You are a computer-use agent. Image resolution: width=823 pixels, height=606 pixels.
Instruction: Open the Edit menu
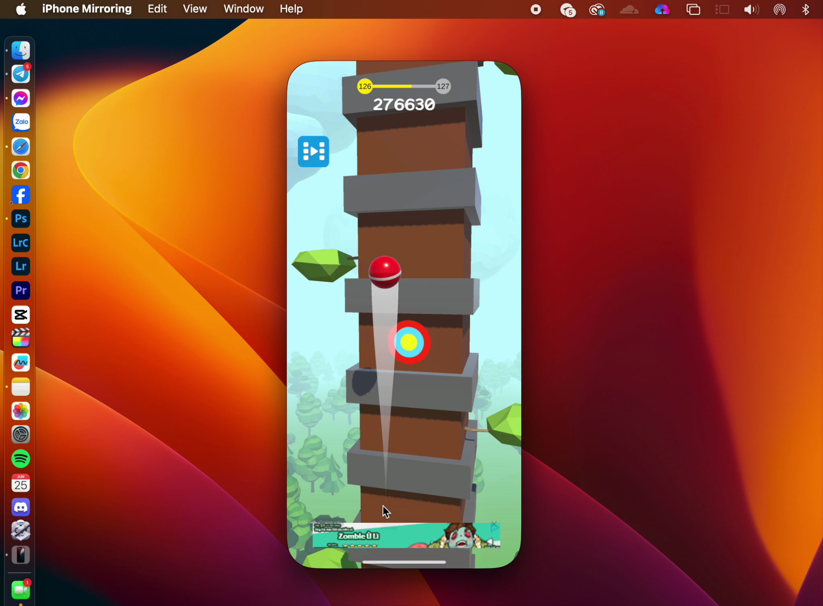(157, 9)
